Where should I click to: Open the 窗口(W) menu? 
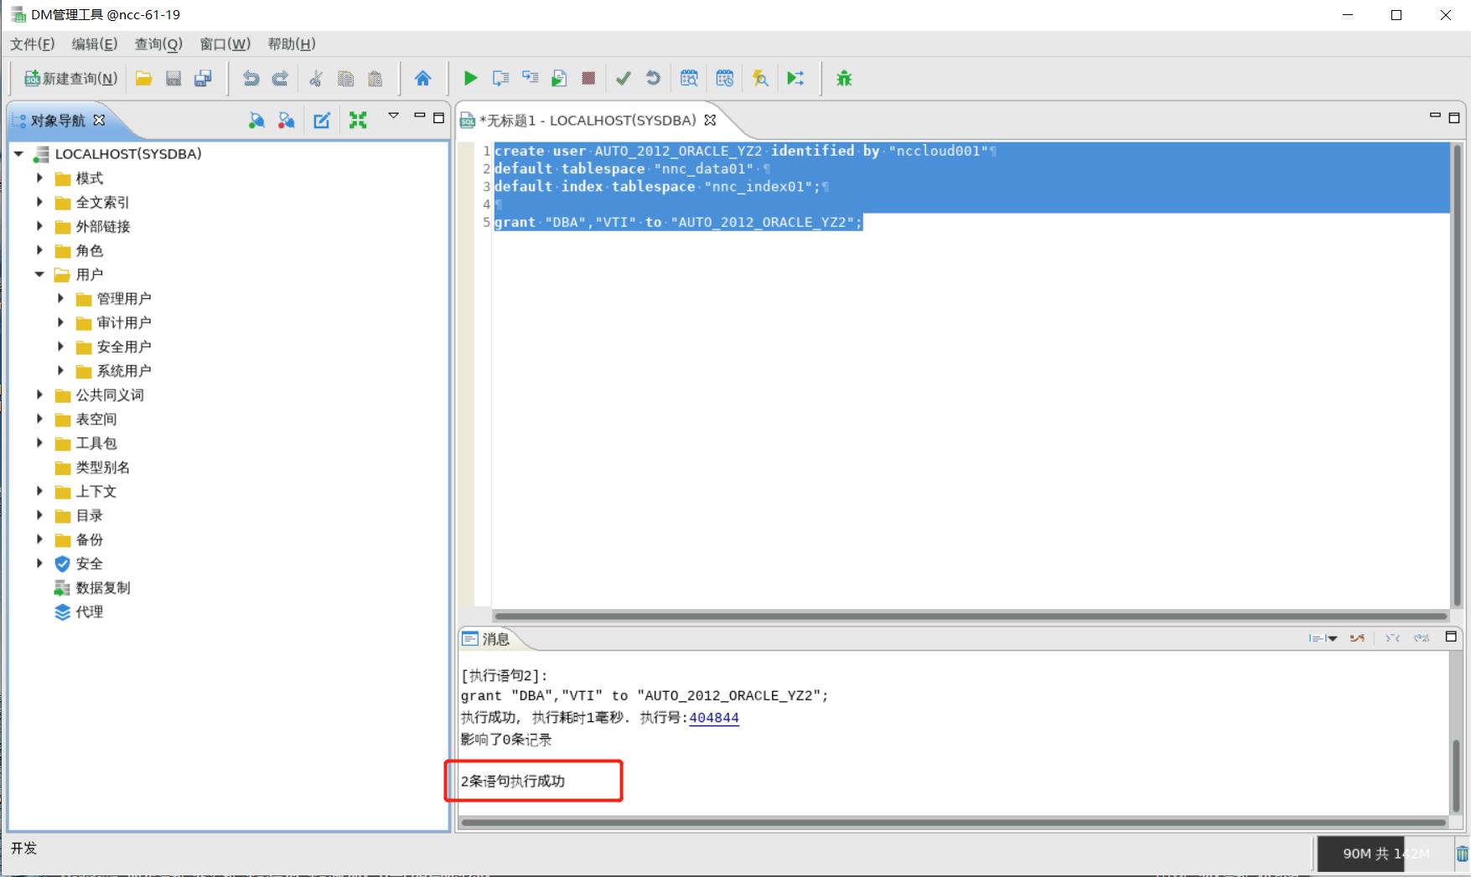(x=225, y=44)
